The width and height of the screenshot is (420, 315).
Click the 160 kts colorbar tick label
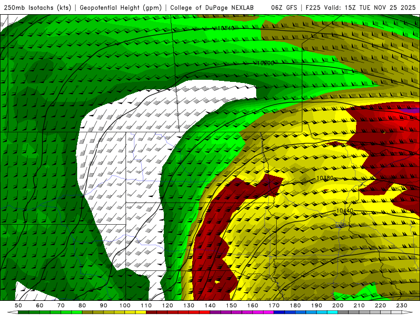point(253,306)
